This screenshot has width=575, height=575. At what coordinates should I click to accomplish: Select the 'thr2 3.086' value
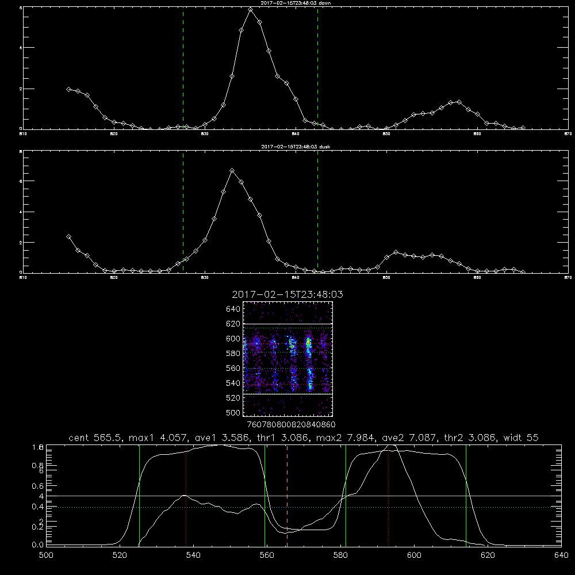click(469, 438)
